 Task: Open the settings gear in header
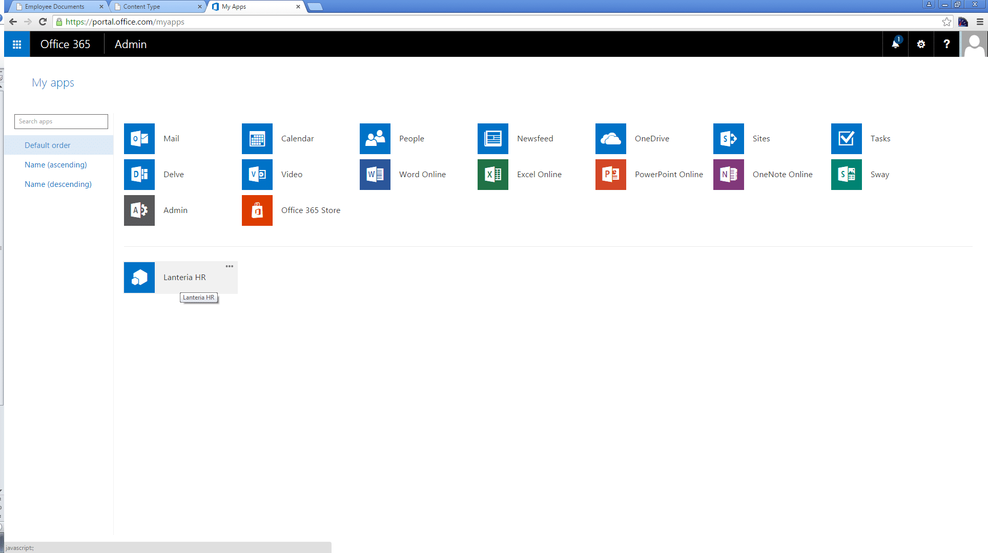(921, 44)
